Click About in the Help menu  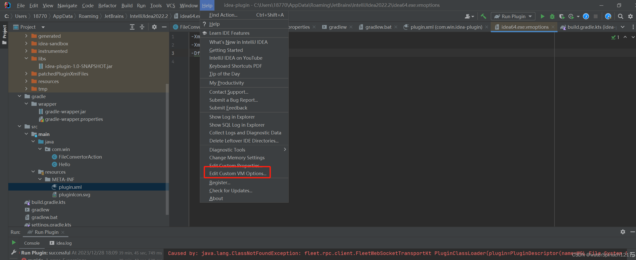point(244,198)
